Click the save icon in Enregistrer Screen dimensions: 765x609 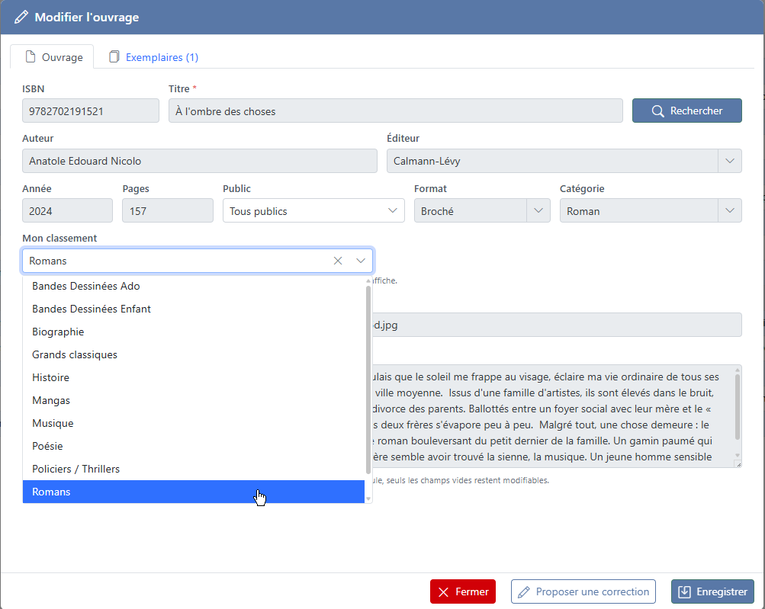[684, 592]
